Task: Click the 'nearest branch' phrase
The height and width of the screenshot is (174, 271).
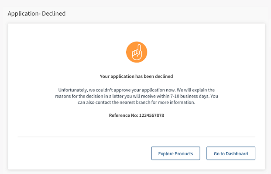Action: point(135,102)
